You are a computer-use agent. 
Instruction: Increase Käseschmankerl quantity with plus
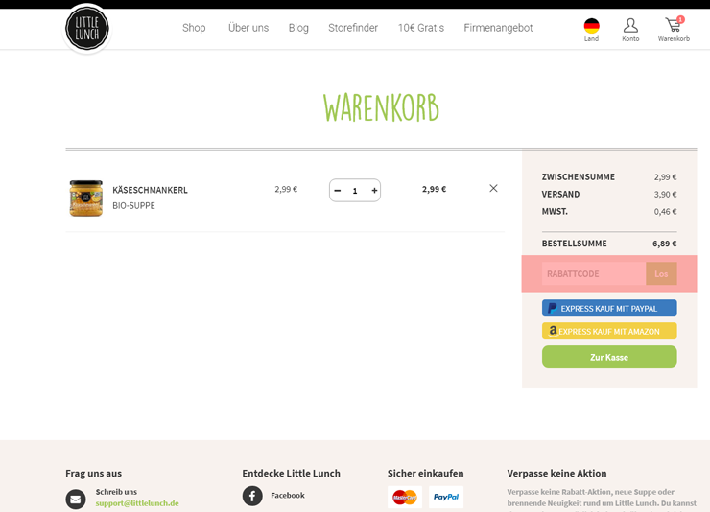tap(374, 191)
